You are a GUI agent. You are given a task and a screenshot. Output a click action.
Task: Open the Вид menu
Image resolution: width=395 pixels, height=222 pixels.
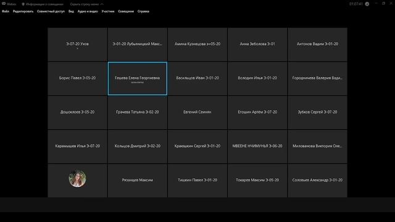[71, 11]
